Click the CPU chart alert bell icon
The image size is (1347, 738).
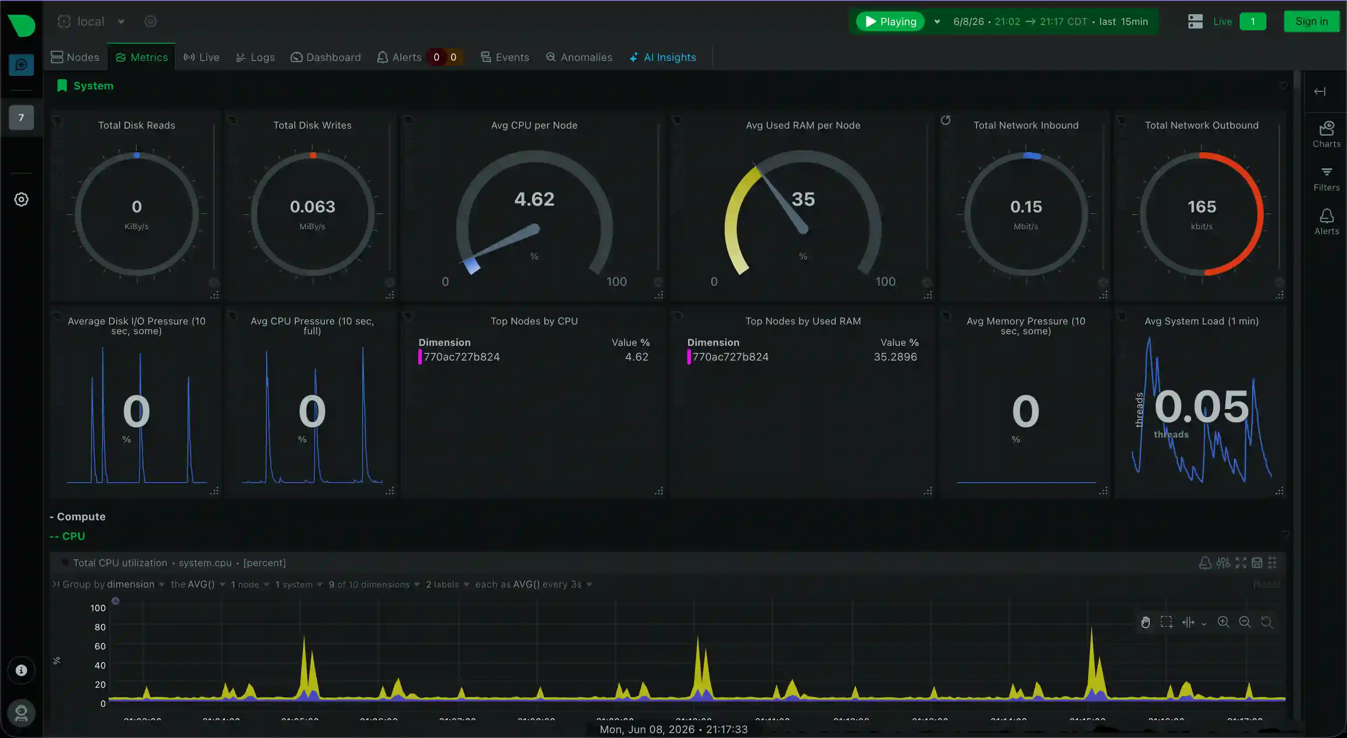(x=1205, y=563)
